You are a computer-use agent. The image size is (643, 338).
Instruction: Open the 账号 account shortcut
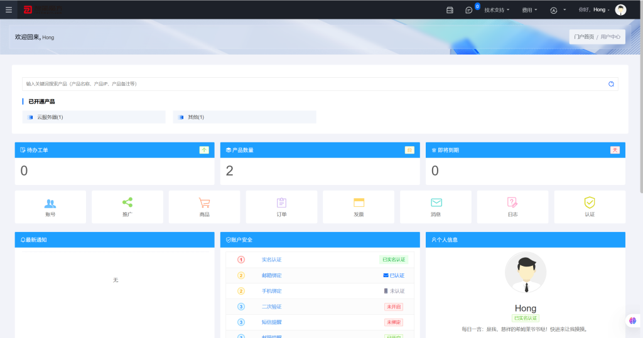50,207
